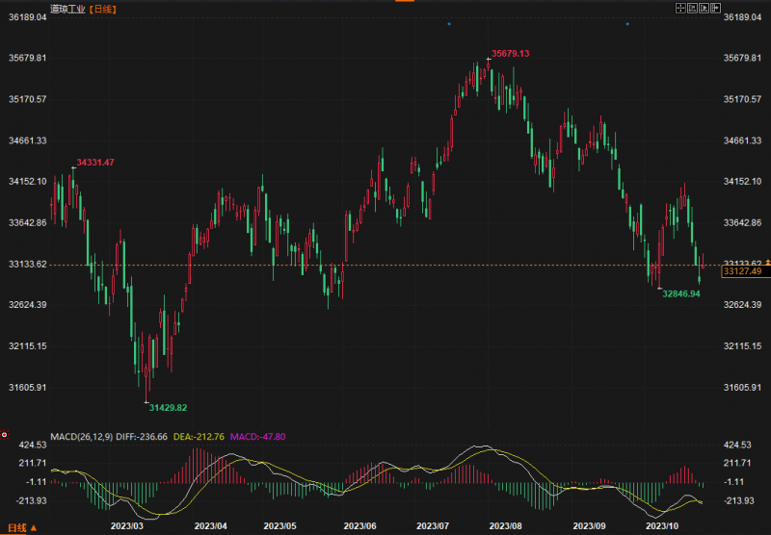
Task: Click the 35679.13 peak price label
Action: (x=511, y=53)
